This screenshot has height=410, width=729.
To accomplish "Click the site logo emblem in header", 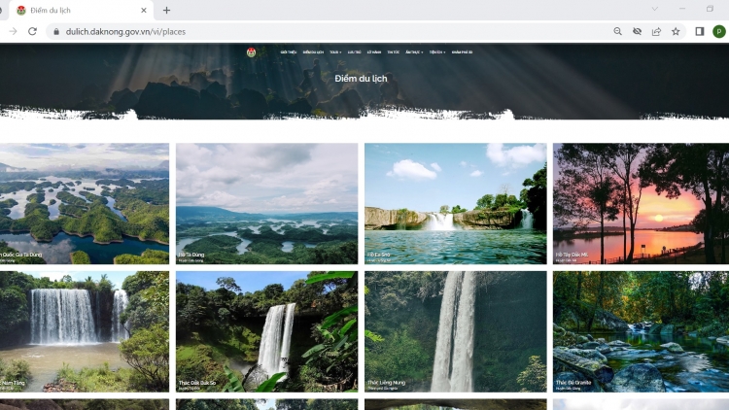I will click(251, 51).
